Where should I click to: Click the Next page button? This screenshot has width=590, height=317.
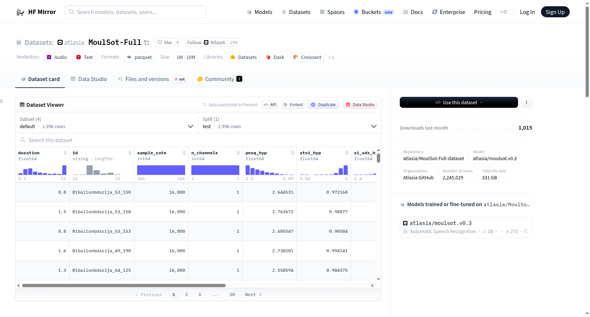[x=253, y=295]
